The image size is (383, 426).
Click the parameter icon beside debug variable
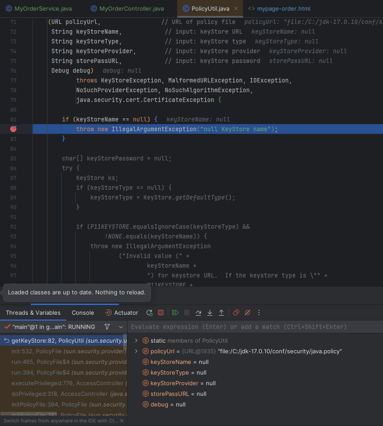146,404
